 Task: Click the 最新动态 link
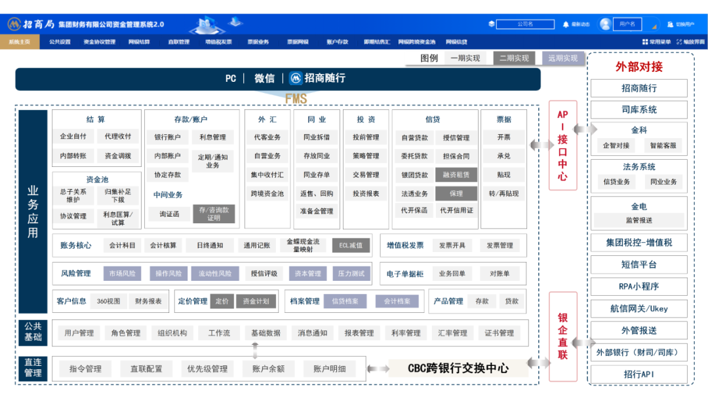coord(581,24)
